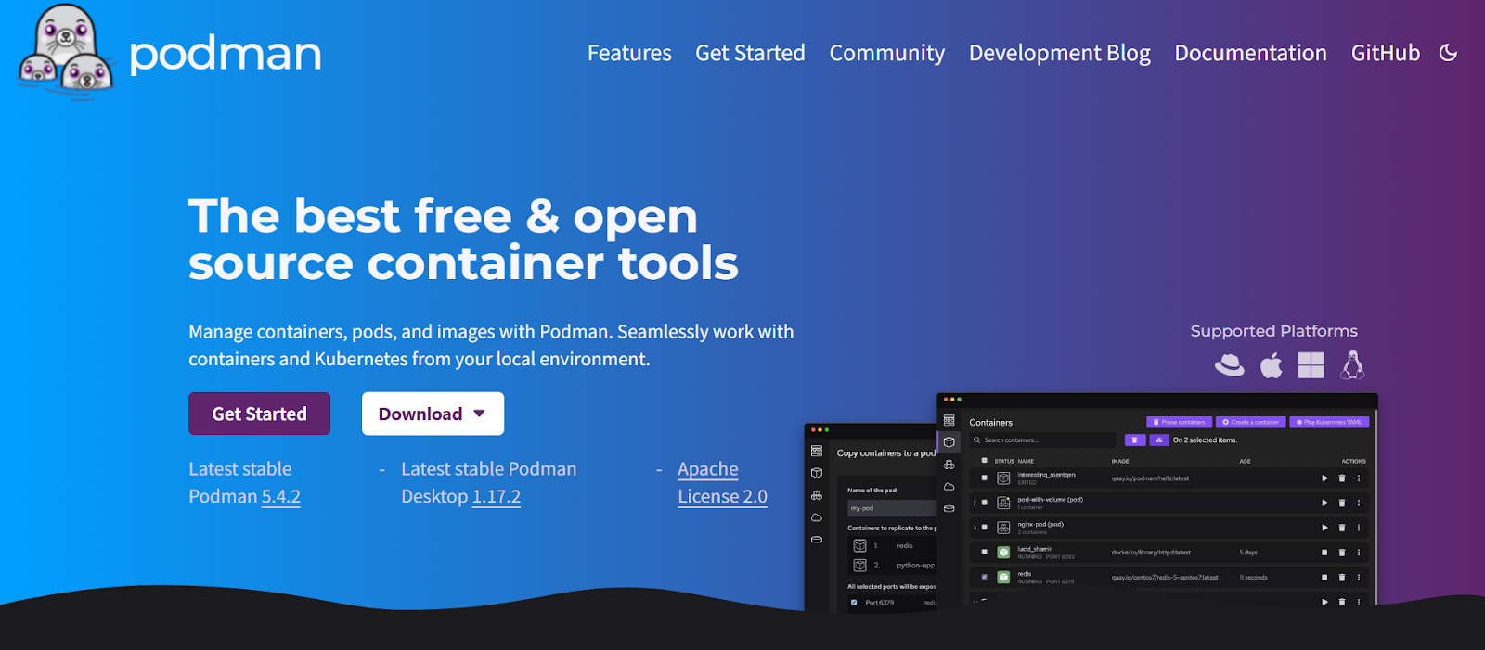Uncheck the redis container checkbox
The height and width of the screenshot is (650, 1485).
click(985, 577)
